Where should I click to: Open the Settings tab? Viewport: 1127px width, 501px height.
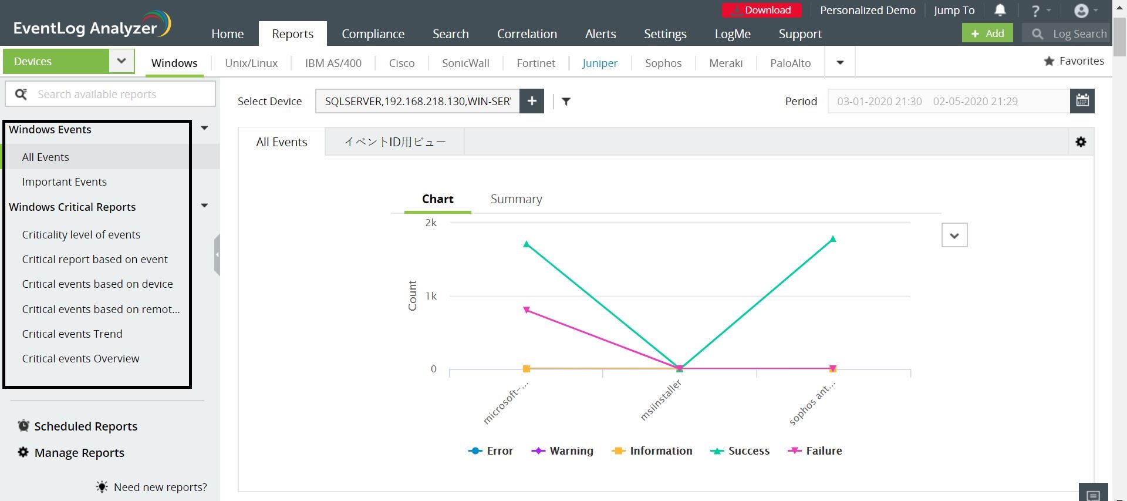(x=665, y=34)
